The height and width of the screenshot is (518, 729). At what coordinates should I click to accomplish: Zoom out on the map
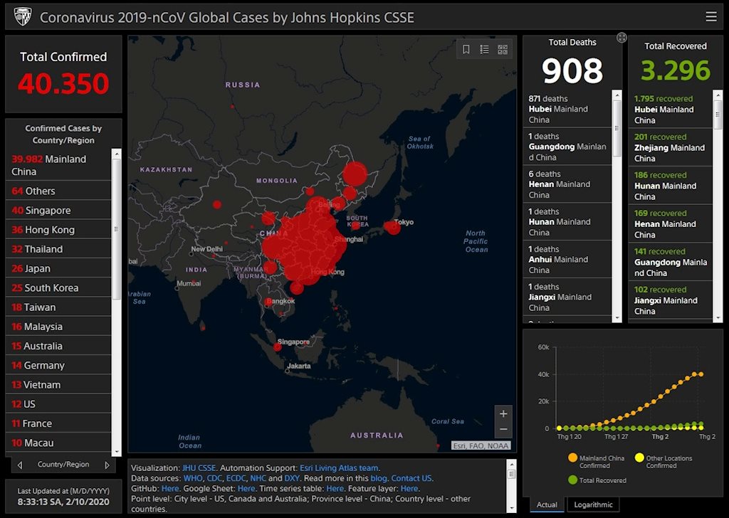click(x=503, y=429)
